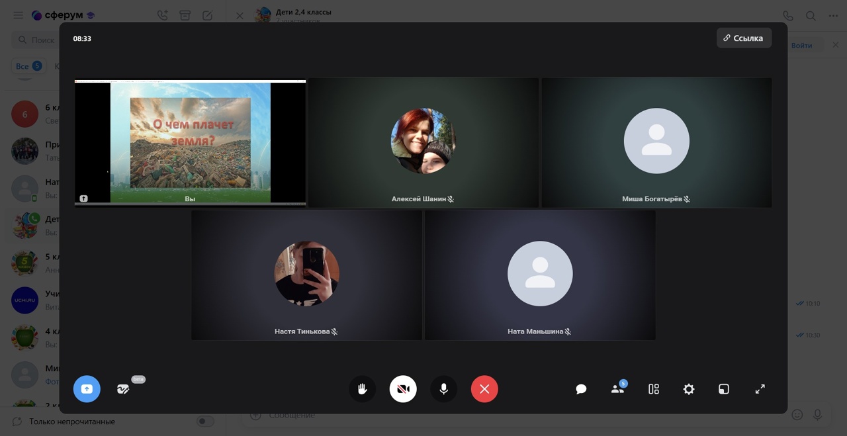Search within the chat using magnifier icon
847x436 pixels.
pyautogui.click(x=811, y=15)
